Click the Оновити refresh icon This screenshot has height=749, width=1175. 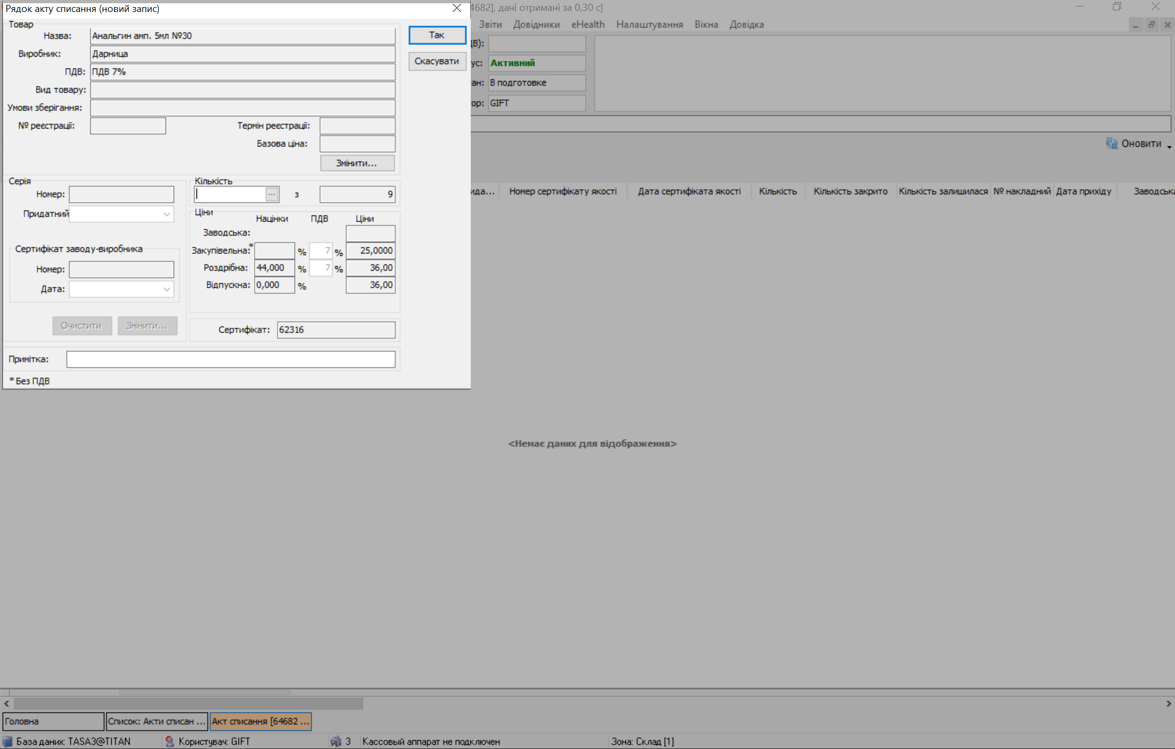pyautogui.click(x=1111, y=143)
